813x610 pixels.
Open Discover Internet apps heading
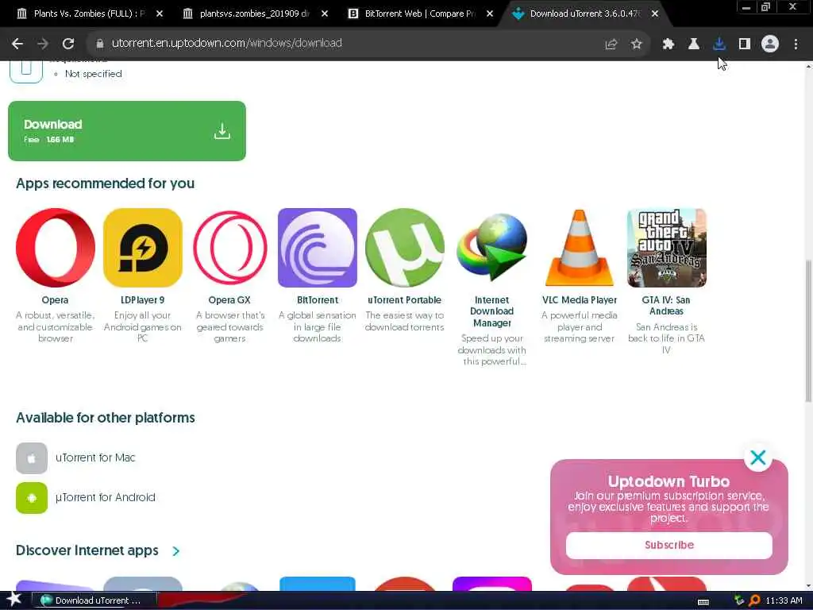click(x=87, y=550)
